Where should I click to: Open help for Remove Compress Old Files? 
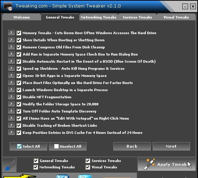pos(11,47)
